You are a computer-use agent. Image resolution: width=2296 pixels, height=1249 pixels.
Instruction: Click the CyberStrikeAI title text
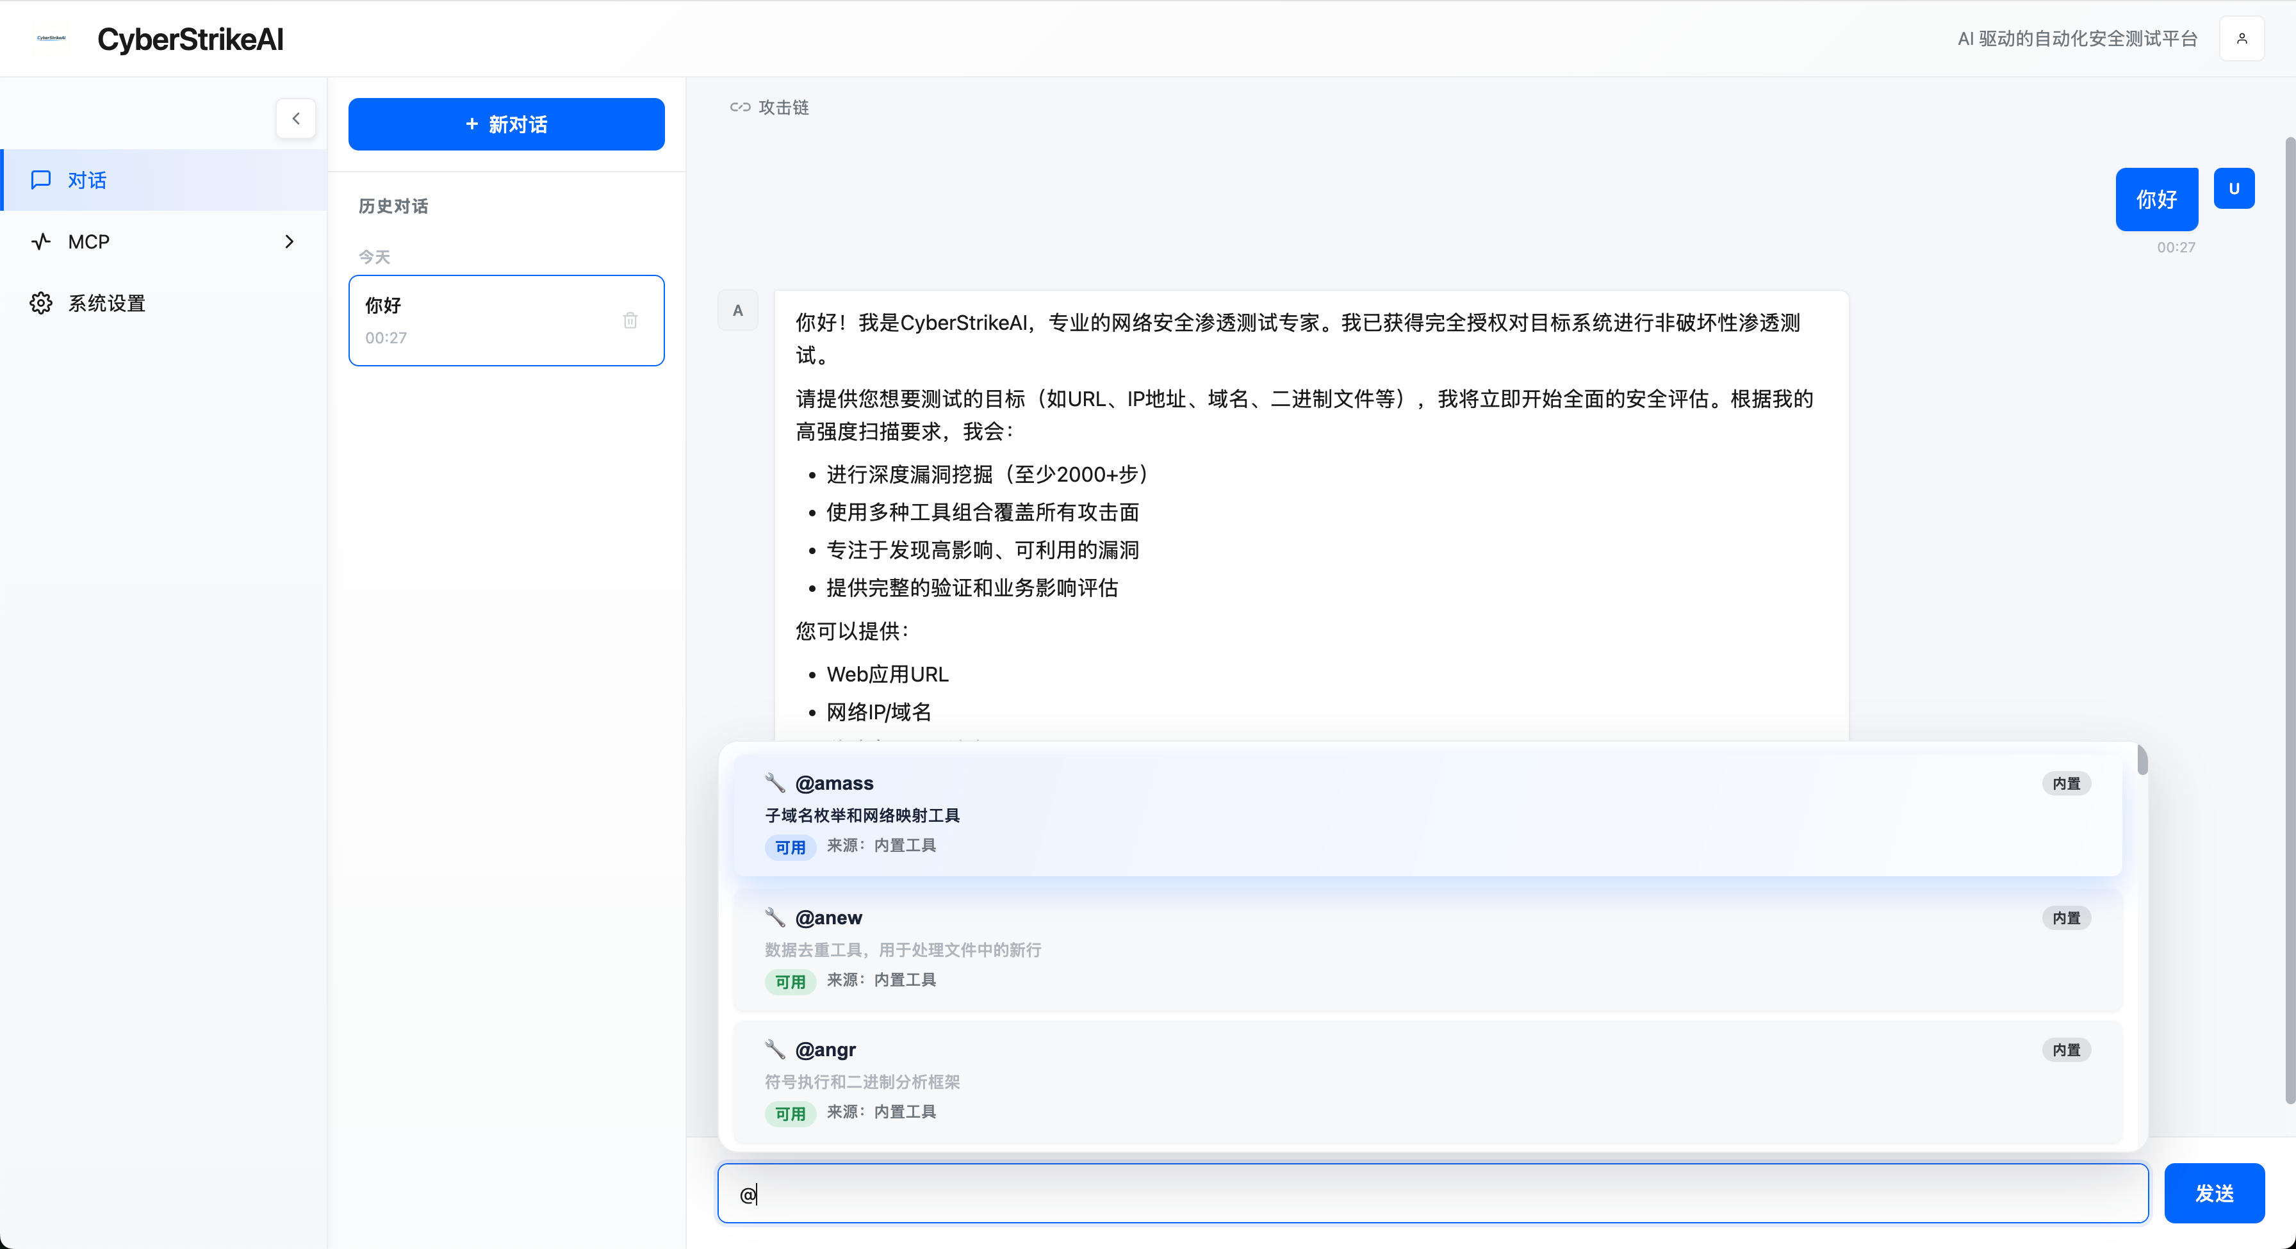[x=191, y=39]
